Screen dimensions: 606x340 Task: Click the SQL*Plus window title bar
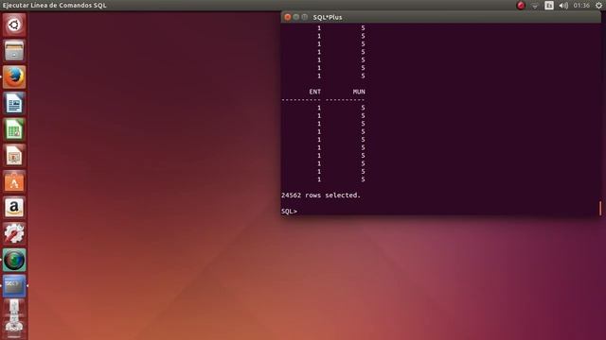(x=441, y=17)
